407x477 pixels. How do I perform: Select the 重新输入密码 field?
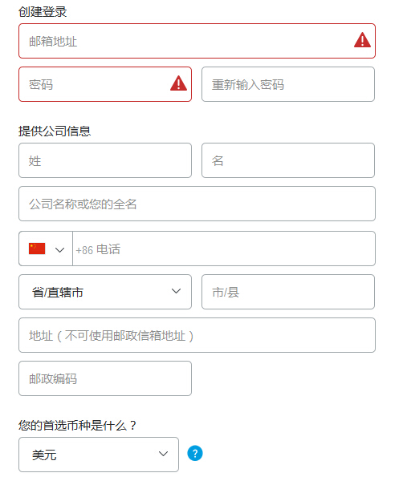(x=288, y=84)
